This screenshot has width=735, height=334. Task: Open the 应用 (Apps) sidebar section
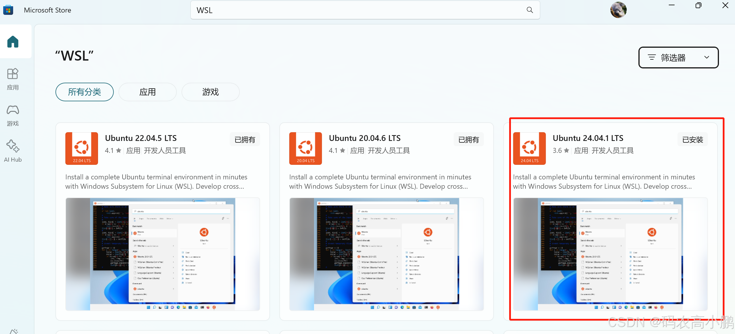coord(13,79)
